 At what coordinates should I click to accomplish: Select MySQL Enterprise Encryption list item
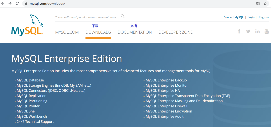pos(169,111)
